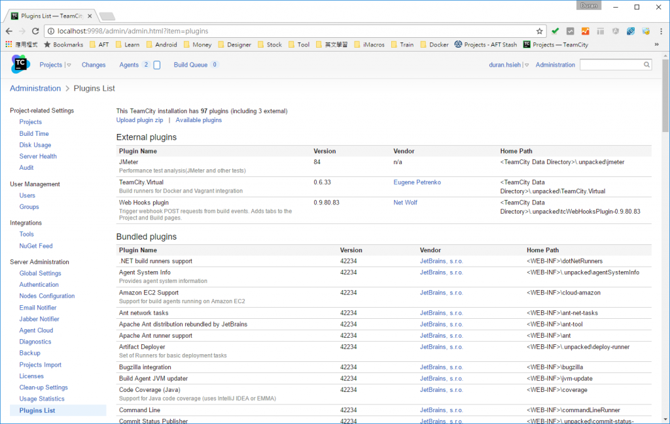
Task: Open Users management page
Action: tap(27, 195)
